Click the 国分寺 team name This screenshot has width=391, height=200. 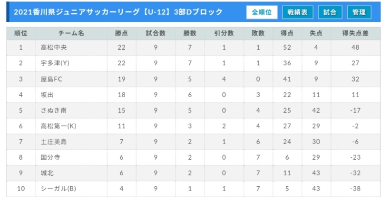coord(50,157)
